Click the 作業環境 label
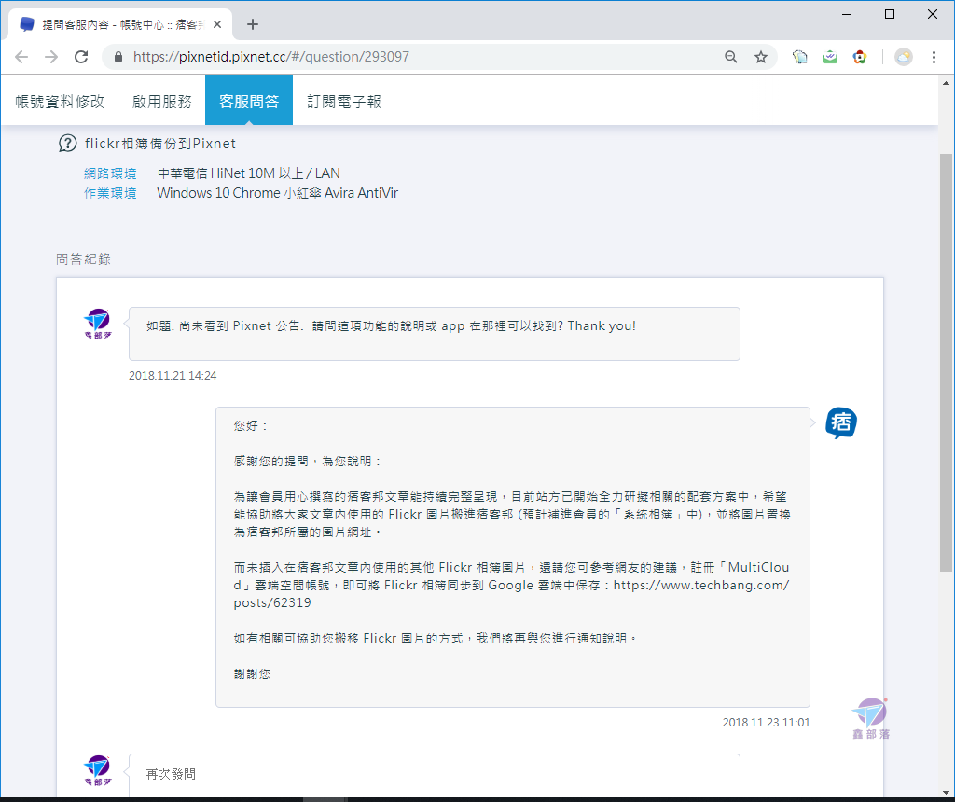Image resolution: width=955 pixels, height=802 pixels. [110, 193]
